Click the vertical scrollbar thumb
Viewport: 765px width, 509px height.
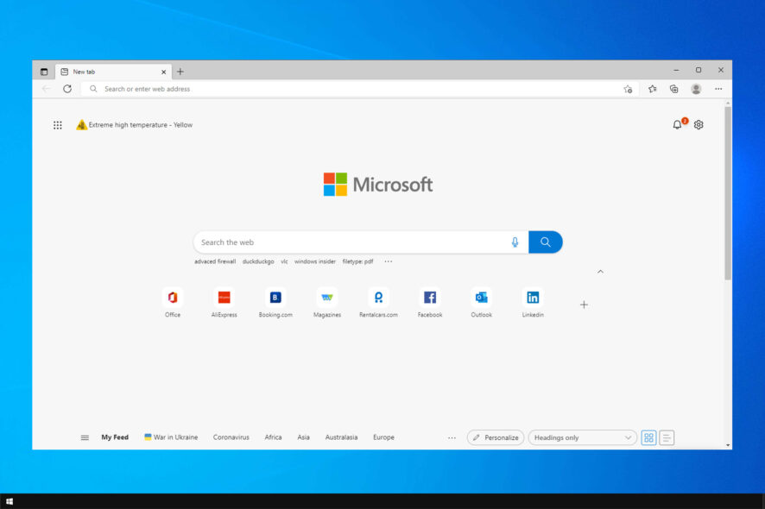(x=728, y=193)
